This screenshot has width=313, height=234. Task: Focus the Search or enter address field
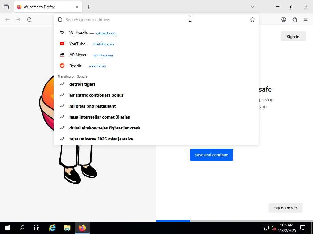(157, 20)
